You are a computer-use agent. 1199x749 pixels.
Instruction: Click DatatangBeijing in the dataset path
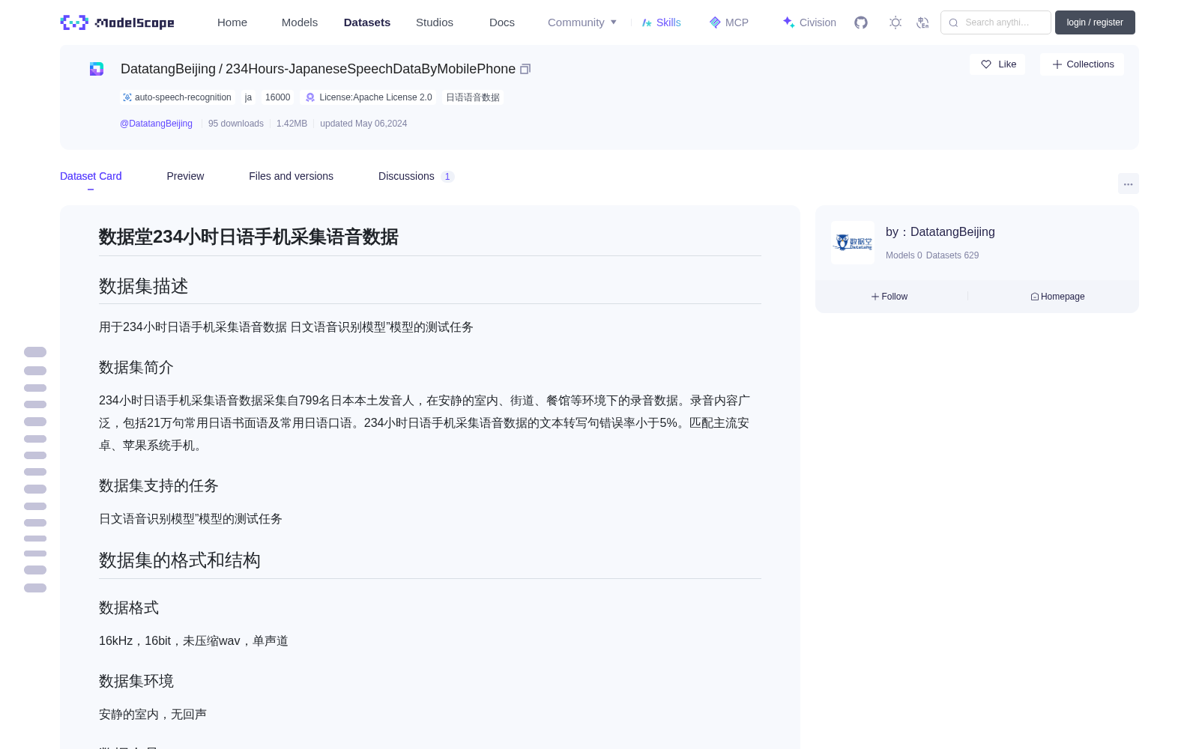pyautogui.click(x=168, y=69)
